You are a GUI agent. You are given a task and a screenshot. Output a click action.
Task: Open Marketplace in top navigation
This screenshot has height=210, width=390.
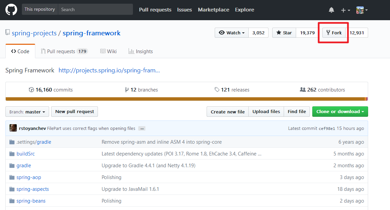click(213, 10)
